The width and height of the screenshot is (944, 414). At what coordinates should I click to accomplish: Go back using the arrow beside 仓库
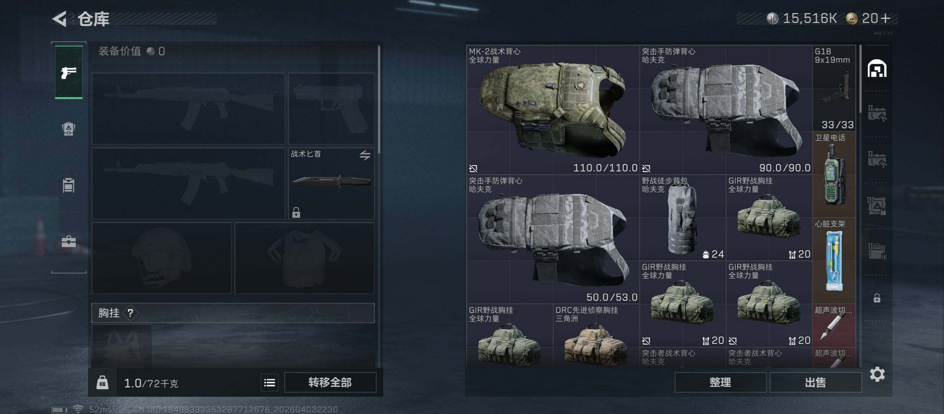pos(60,18)
